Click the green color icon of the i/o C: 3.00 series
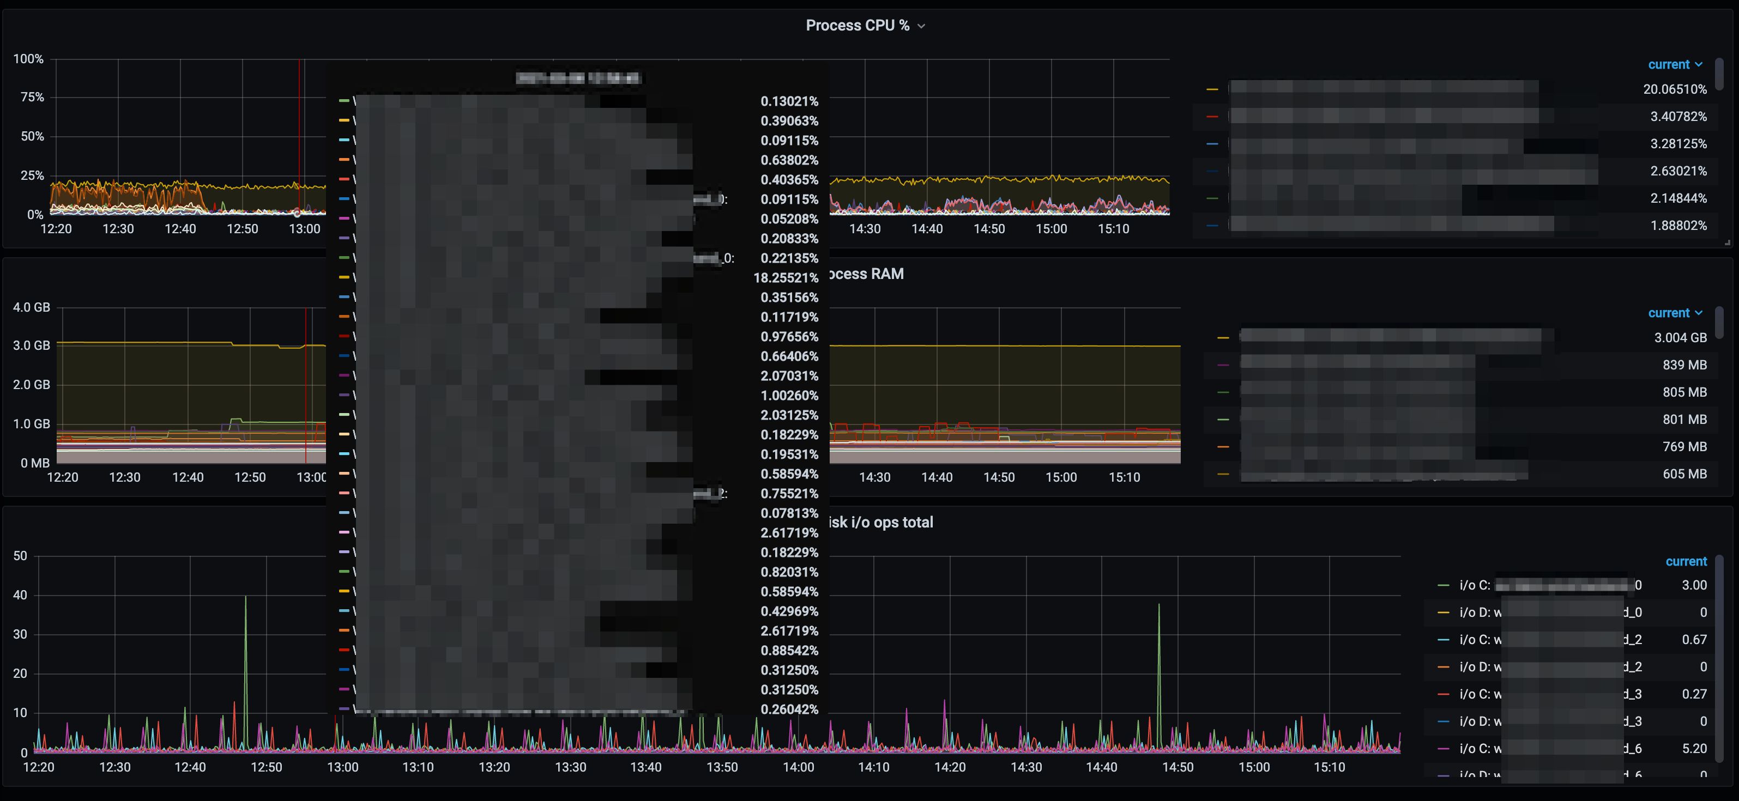 click(1444, 585)
